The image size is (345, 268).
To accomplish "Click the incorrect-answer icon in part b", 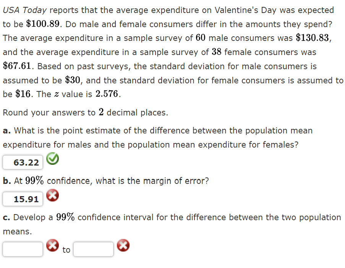I will pyautogui.click(x=52, y=195).
